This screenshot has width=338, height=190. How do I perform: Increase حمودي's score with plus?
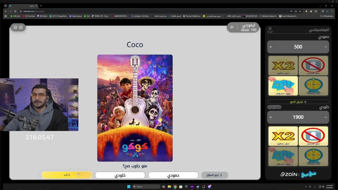271,47
